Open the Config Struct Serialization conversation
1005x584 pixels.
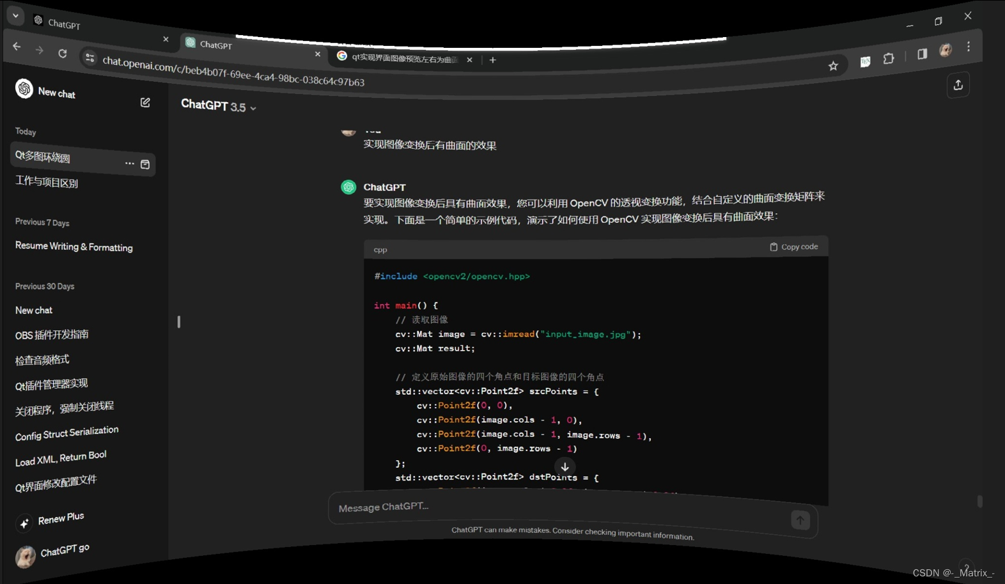[67, 433]
